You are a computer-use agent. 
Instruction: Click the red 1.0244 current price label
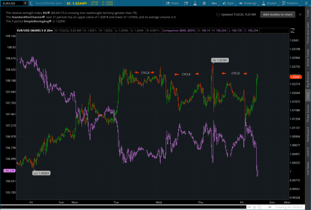pyautogui.click(x=296, y=77)
